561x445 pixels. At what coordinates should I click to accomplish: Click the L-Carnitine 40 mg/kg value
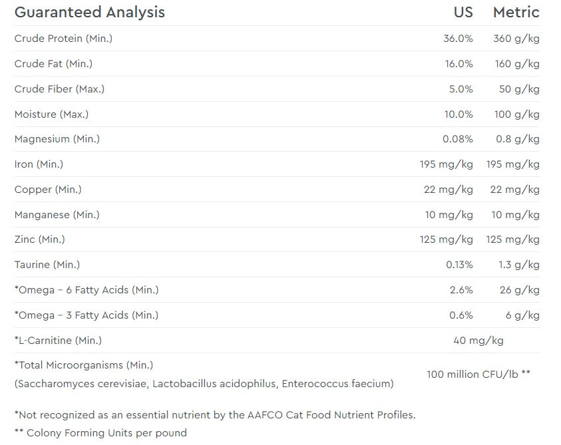(x=478, y=341)
